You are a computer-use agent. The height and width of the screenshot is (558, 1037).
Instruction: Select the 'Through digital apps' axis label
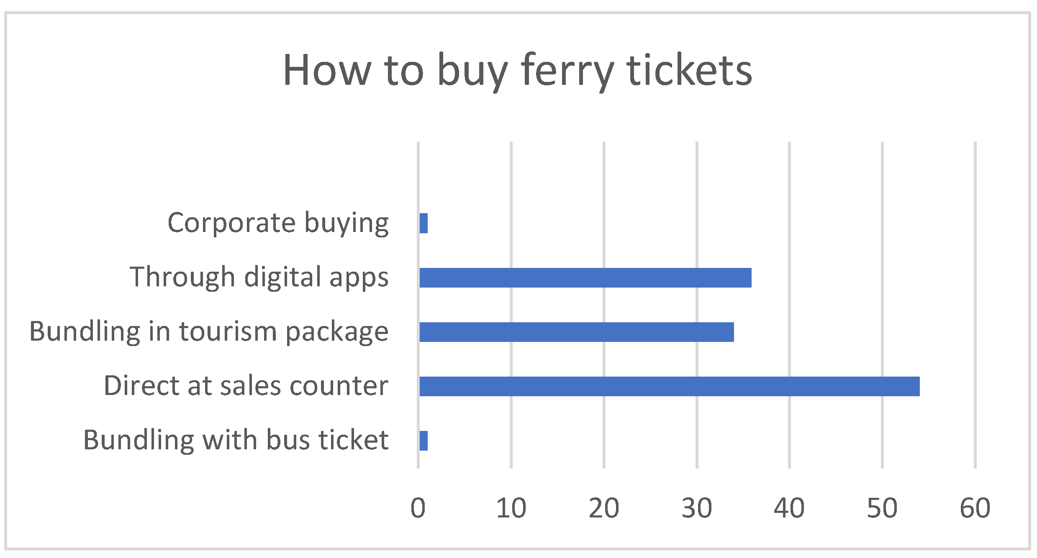click(259, 277)
